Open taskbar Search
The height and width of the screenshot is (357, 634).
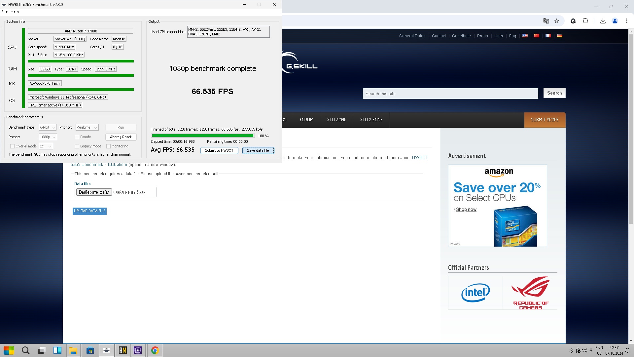[x=25, y=350]
